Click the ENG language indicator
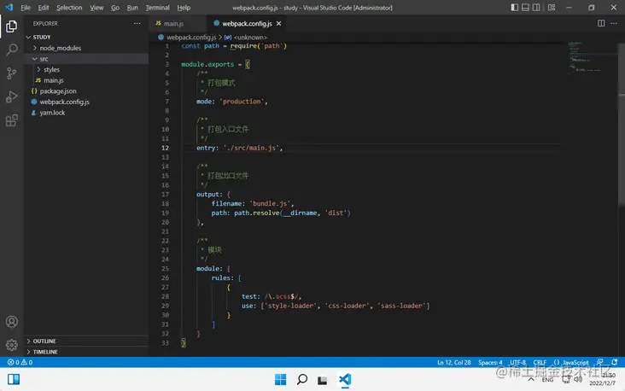 click(547, 380)
